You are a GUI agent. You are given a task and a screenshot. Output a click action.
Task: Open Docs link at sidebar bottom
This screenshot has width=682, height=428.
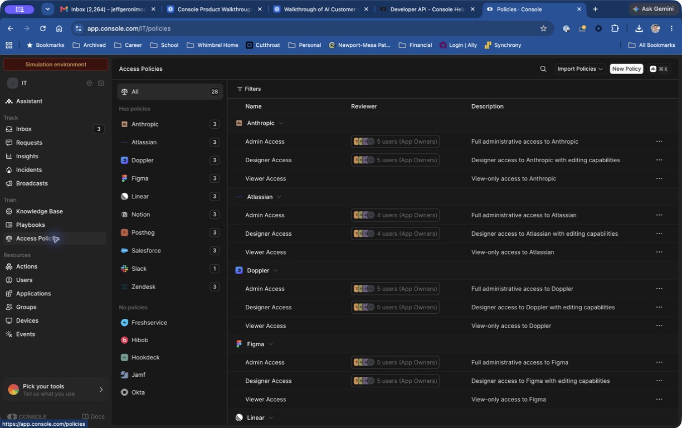coord(93,416)
